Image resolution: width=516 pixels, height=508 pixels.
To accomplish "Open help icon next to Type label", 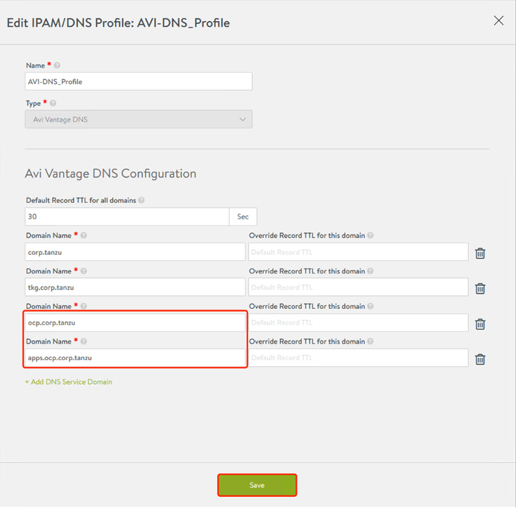I will click(53, 103).
